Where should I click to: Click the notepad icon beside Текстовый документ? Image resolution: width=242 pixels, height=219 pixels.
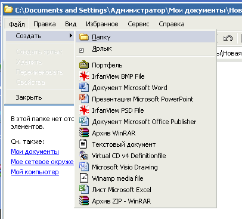coord(83,144)
